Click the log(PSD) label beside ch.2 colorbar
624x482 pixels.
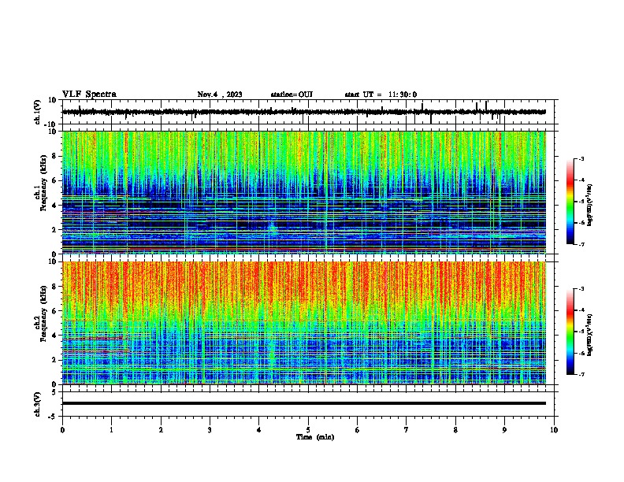589,335
